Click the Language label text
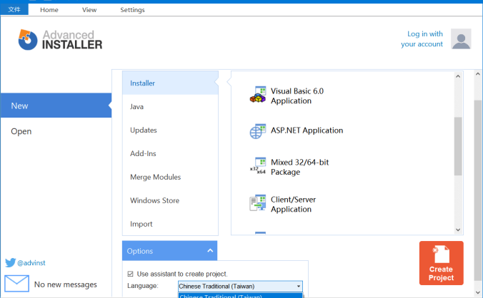The image size is (483, 298). (x=143, y=286)
